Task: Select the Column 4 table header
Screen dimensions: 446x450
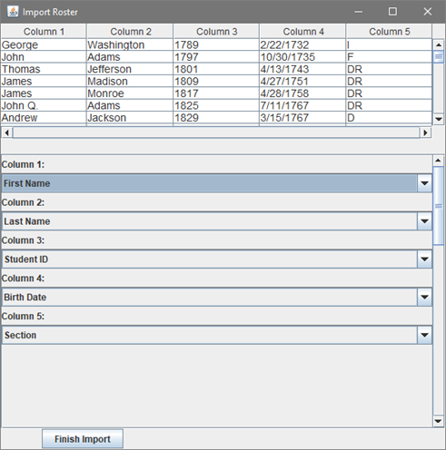Action: click(302, 32)
